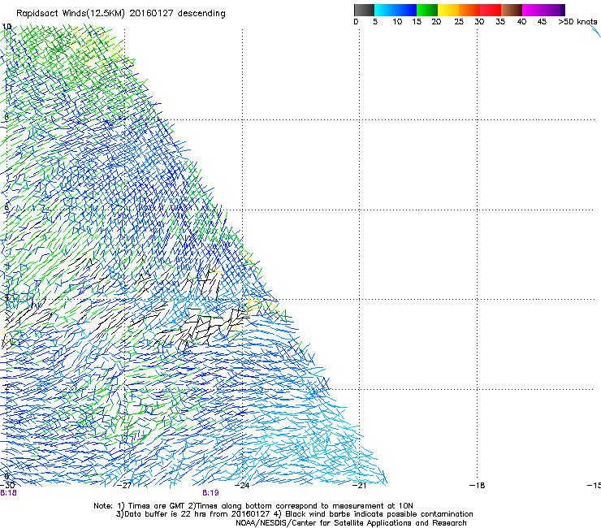Click the black contaminated wind barbs cluster
The height and width of the screenshot is (528, 601).
[199, 326]
